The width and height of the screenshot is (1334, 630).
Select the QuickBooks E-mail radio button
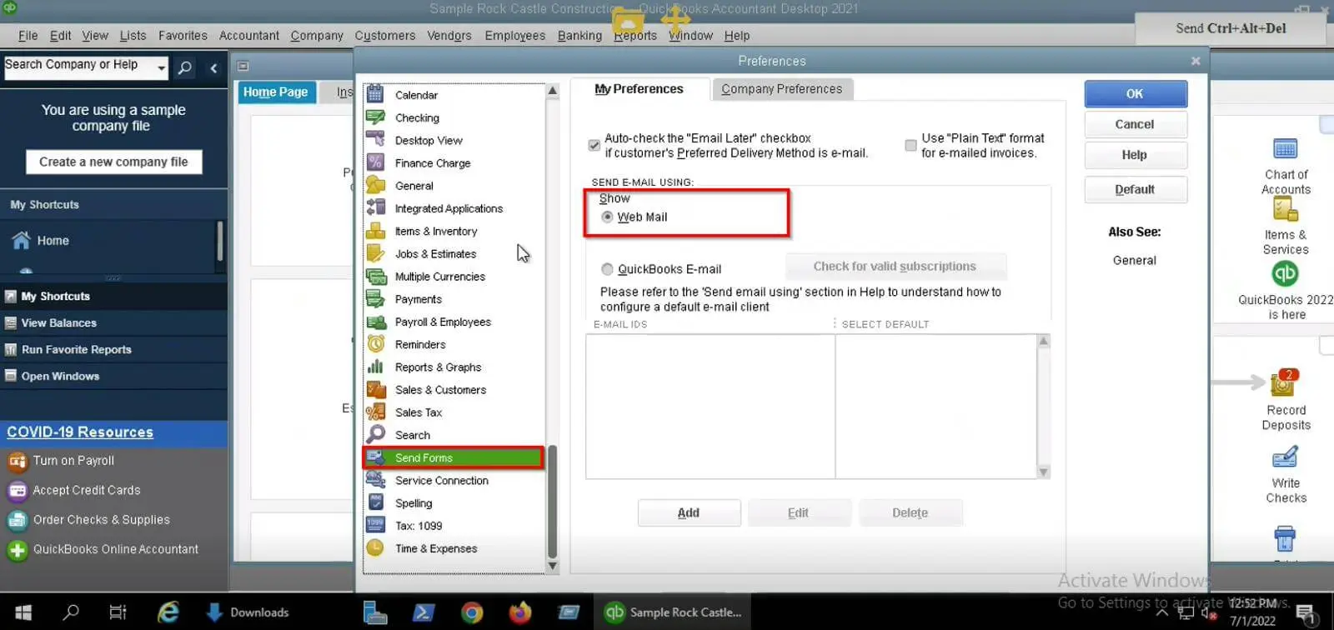pyautogui.click(x=607, y=269)
